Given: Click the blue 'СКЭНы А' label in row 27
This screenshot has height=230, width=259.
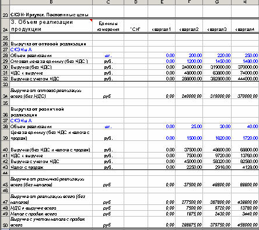Looking at the screenshot, I should (x=21, y=49).
